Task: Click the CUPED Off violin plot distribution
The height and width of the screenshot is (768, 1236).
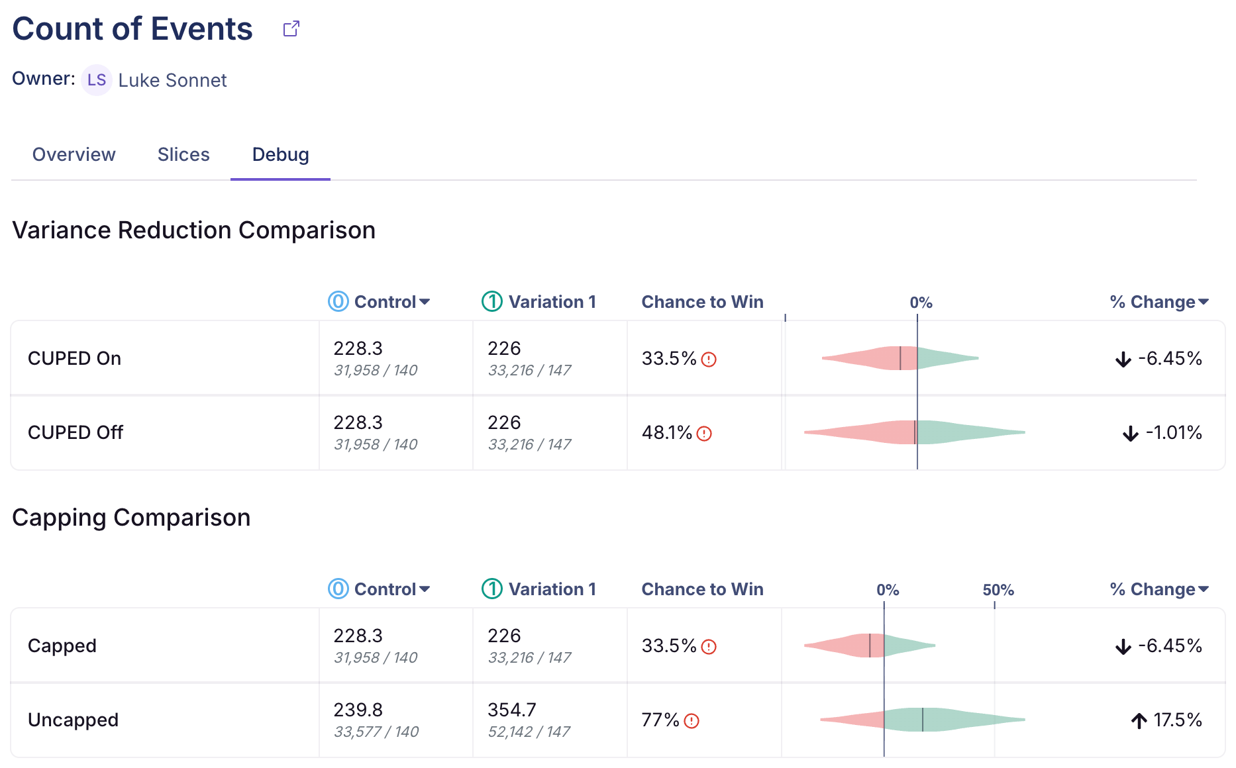Action: point(914,432)
